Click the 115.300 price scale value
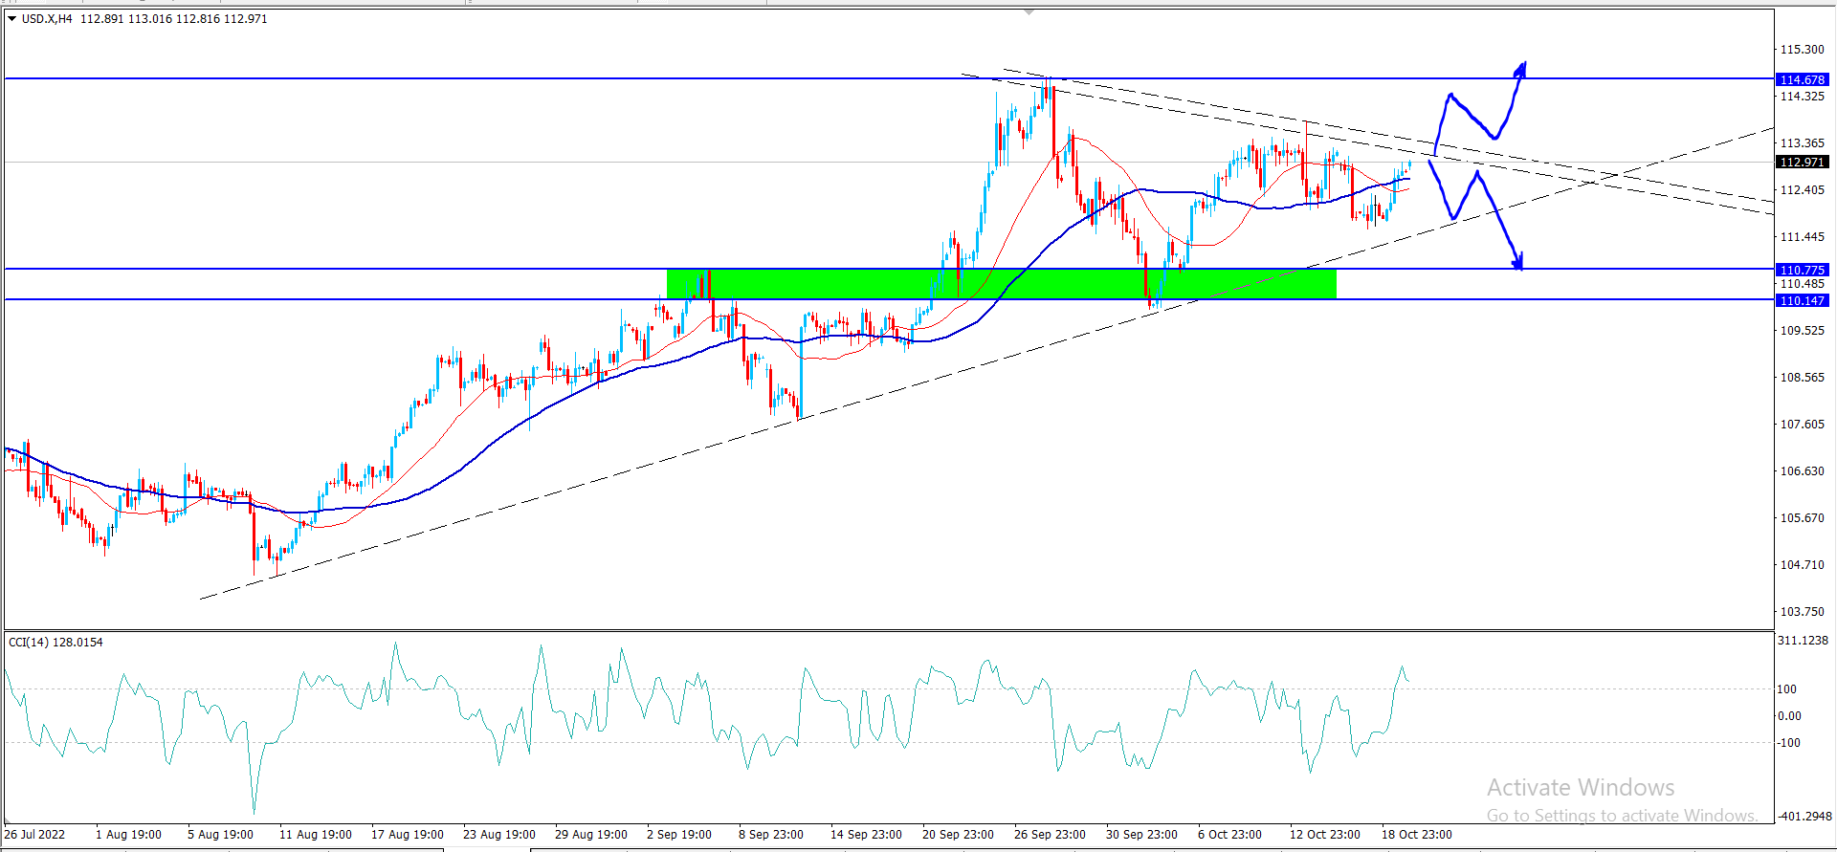The image size is (1837, 852). click(1802, 50)
